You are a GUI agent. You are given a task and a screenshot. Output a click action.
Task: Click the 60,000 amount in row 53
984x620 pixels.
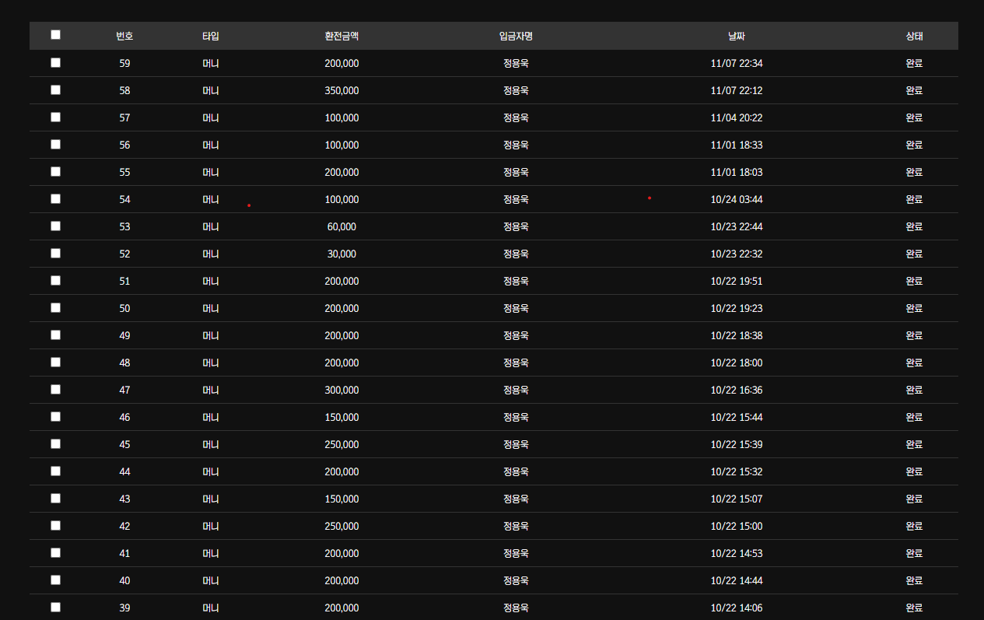(341, 226)
